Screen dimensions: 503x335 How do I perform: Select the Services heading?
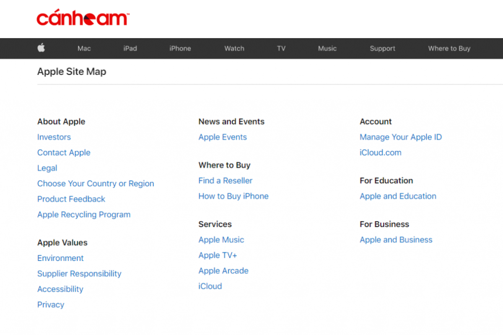(x=215, y=224)
